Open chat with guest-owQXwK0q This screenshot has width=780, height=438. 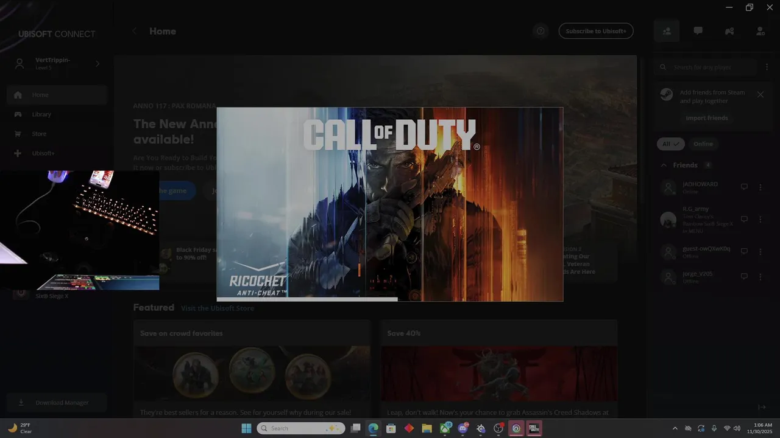click(744, 252)
